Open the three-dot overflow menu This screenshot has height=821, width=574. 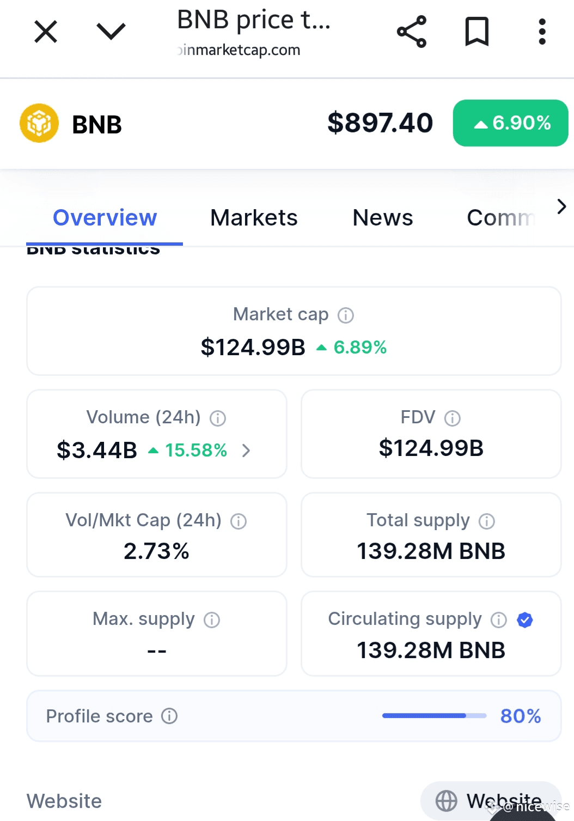coord(542,32)
